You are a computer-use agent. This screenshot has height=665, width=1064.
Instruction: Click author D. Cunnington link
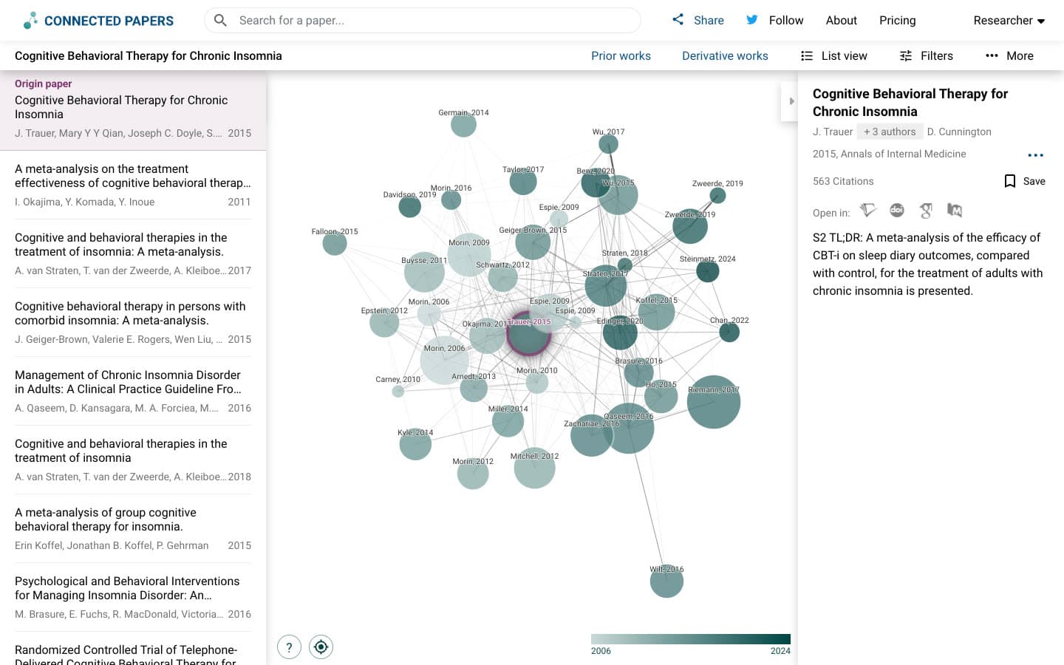click(959, 132)
